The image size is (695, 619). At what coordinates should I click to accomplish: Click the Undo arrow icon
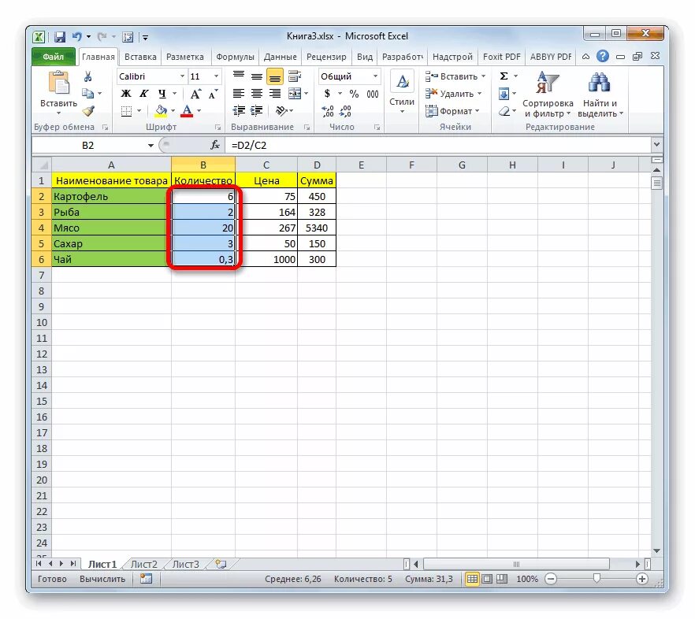pos(77,37)
